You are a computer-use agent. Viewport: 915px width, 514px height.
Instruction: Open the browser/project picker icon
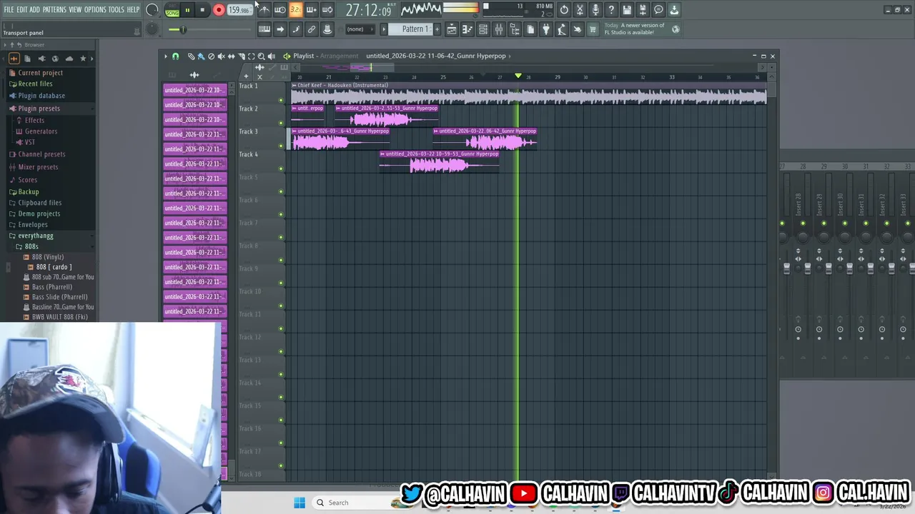[x=515, y=29]
